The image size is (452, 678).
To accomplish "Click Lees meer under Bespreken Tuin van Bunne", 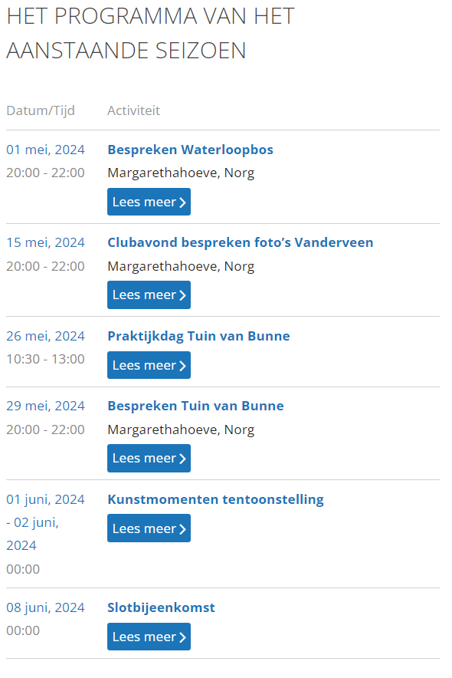I will [x=149, y=459].
